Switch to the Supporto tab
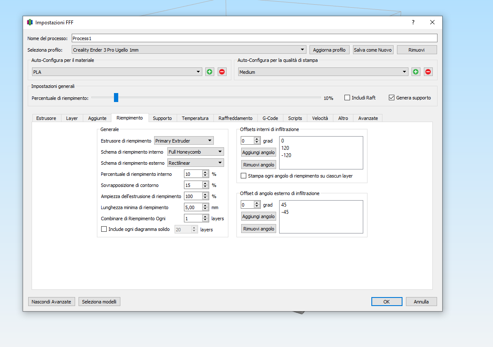The width and height of the screenshot is (493, 347). coord(162,118)
